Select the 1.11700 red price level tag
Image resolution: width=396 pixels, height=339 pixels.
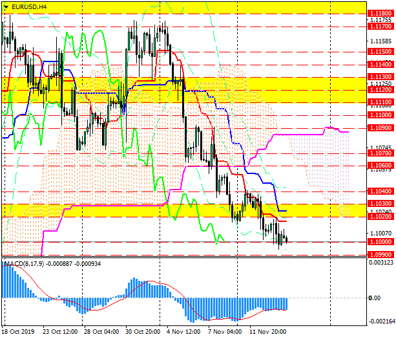coord(378,27)
